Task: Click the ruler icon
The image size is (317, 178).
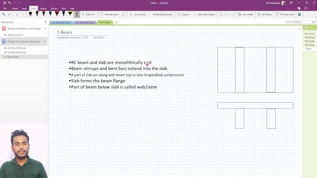Action: (123, 14)
